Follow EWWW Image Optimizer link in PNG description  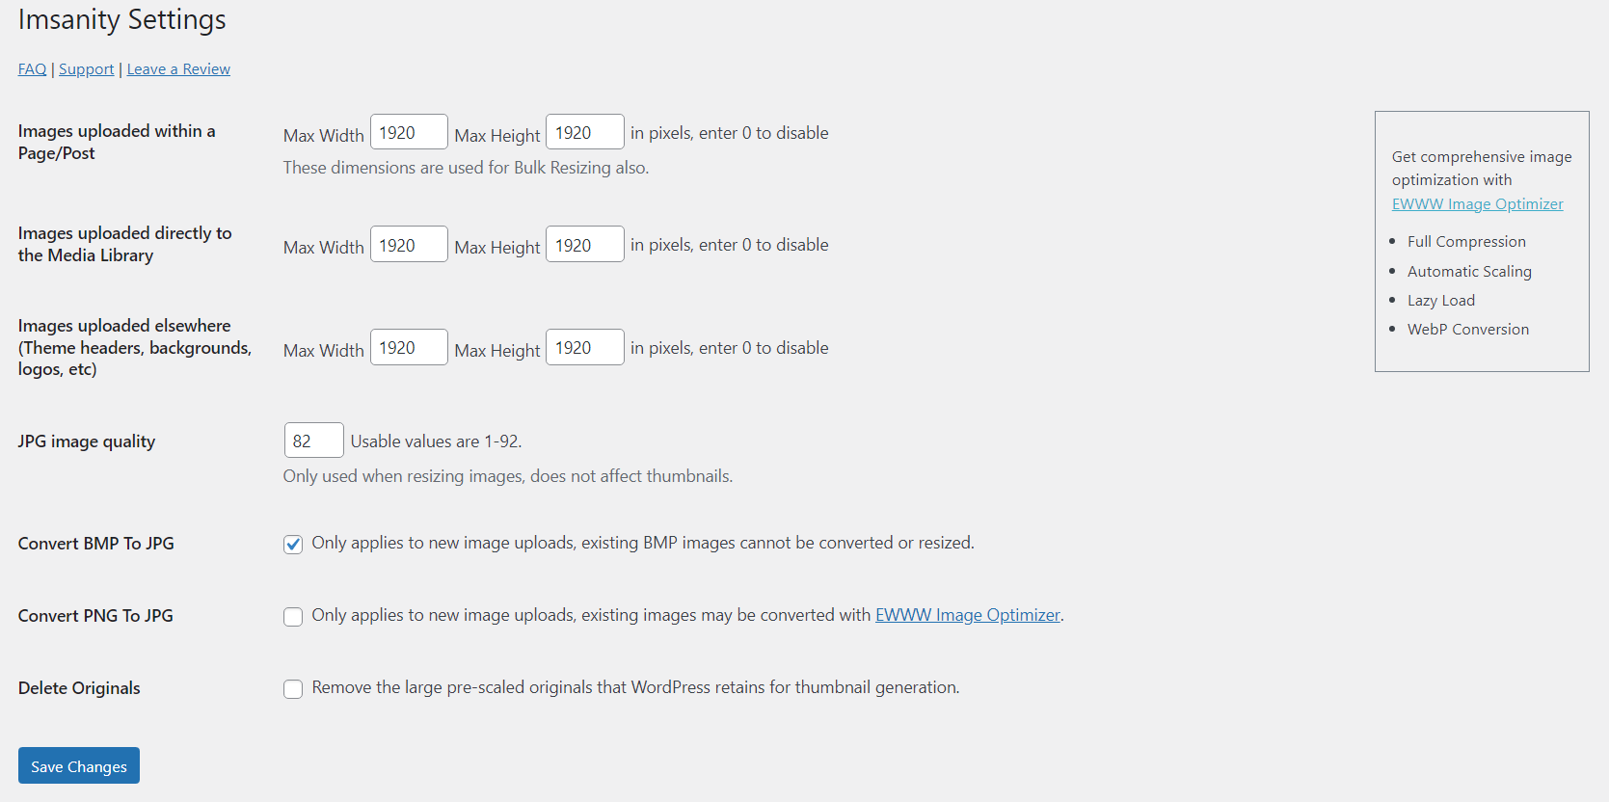[967, 615]
